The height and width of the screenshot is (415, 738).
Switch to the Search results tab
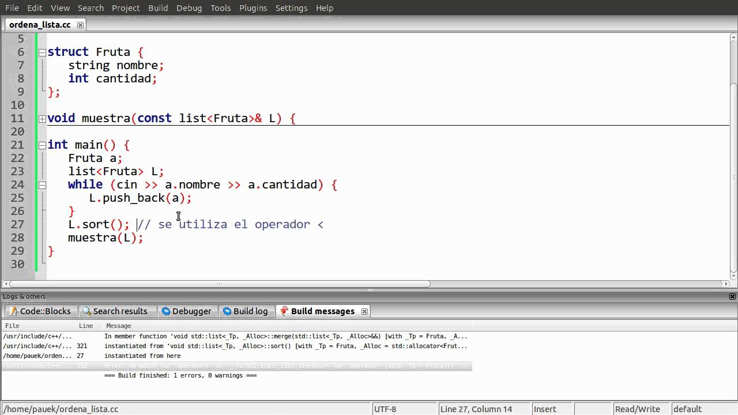[117, 311]
